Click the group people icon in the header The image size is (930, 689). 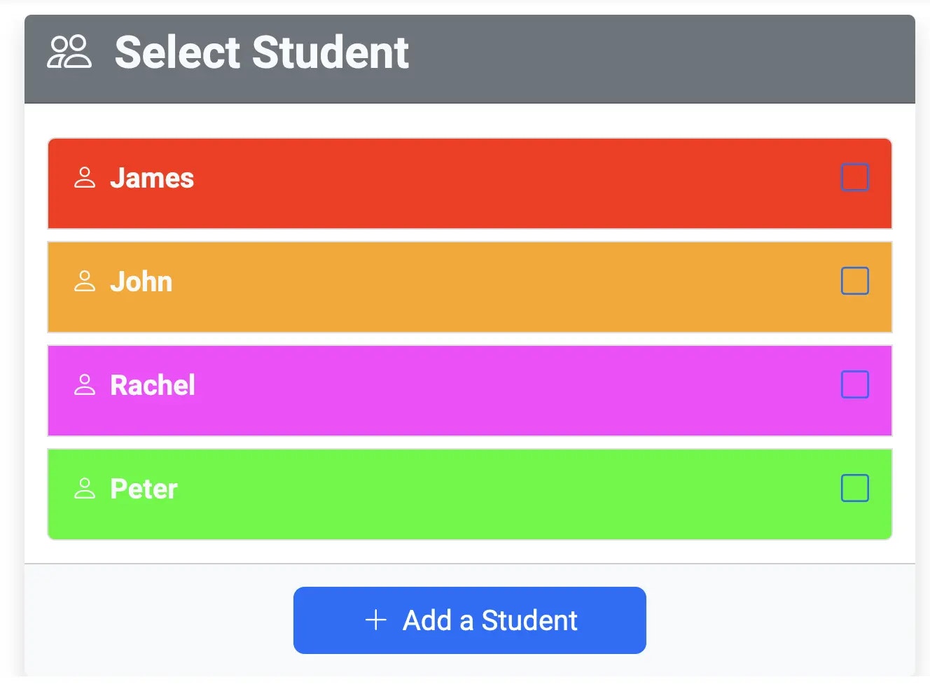[x=69, y=52]
